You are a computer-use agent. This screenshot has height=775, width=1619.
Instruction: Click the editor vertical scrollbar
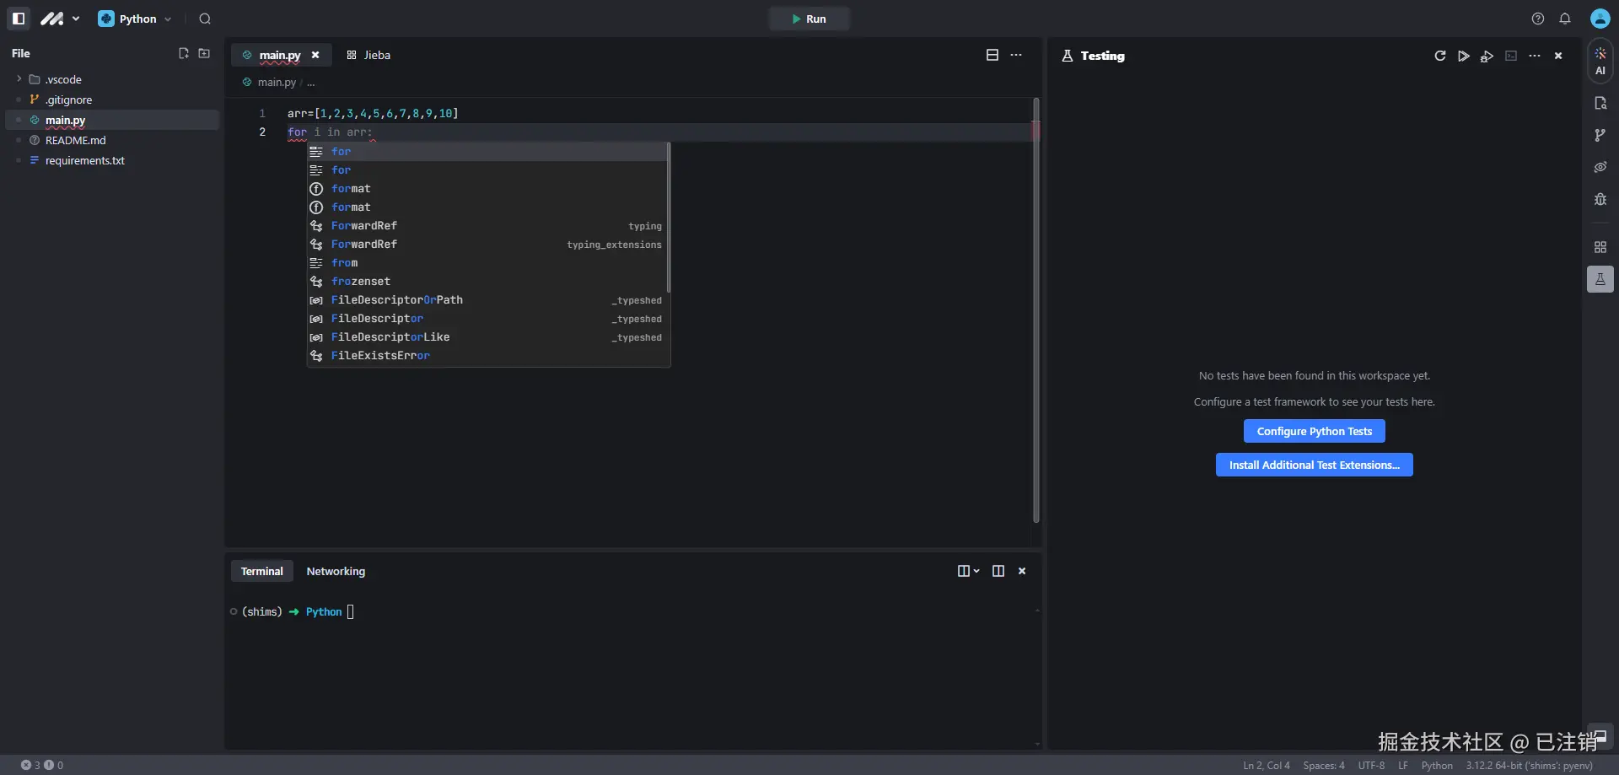(x=1036, y=310)
